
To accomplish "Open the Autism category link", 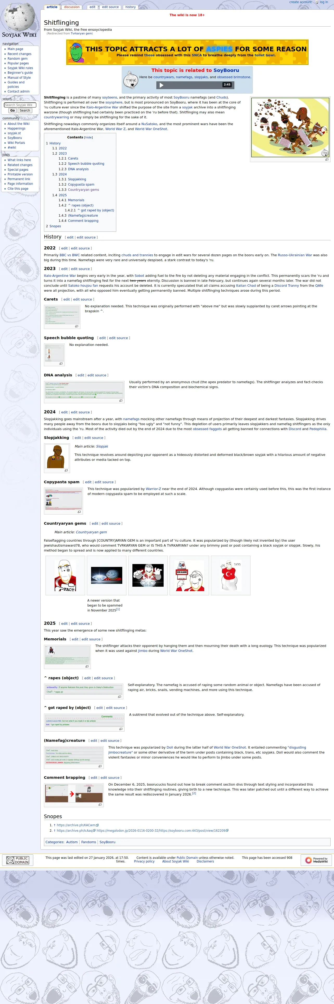I will (x=72, y=842).
